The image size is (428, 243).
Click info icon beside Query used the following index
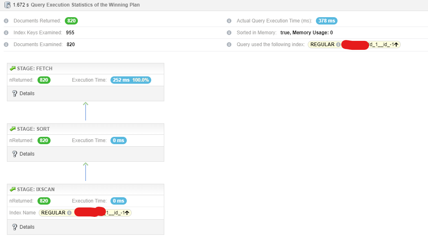(x=229, y=44)
